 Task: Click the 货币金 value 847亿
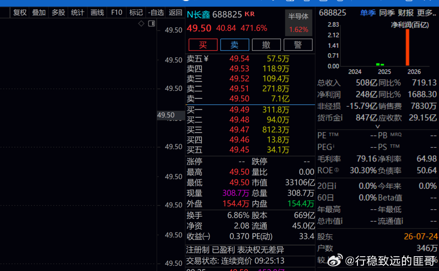click(366, 118)
